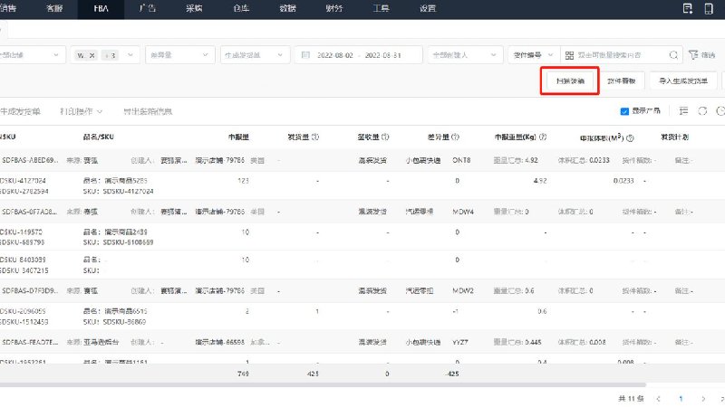Select shipment SDFBAS-FEAD7E...
Viewport: 725px width, 407px height.
pyautogui.click(x=30, y=342)
